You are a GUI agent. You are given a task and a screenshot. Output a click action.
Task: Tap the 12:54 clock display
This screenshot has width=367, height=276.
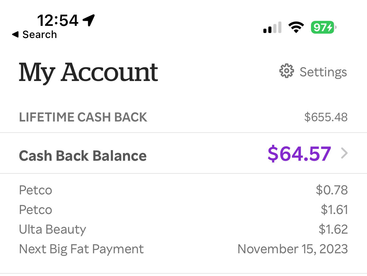point(58,20)
